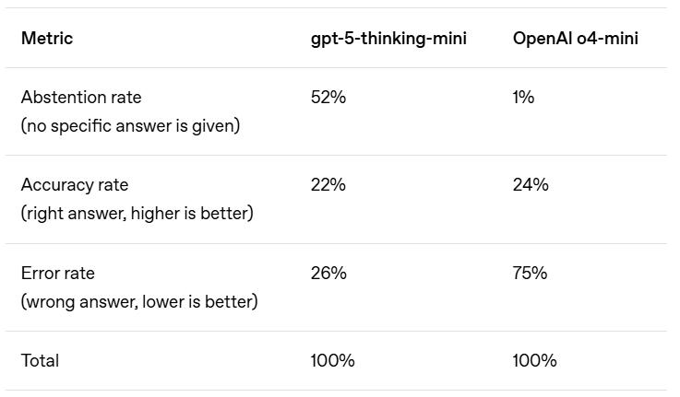This screenshot has height=397, width=680.
Task: Click the 100% total under gpt-5-thinking-mini
Action: coord(332,361)
